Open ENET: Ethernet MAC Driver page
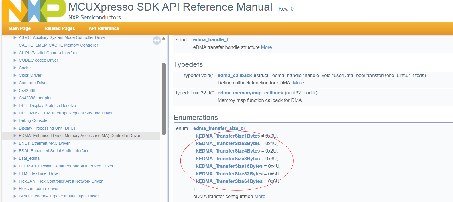Viewport: 453px width, 202px height. 44,143
